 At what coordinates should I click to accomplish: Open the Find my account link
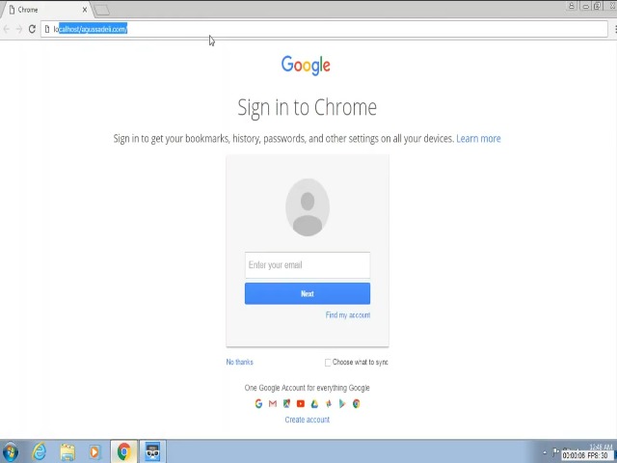click(x=348, y=315)
